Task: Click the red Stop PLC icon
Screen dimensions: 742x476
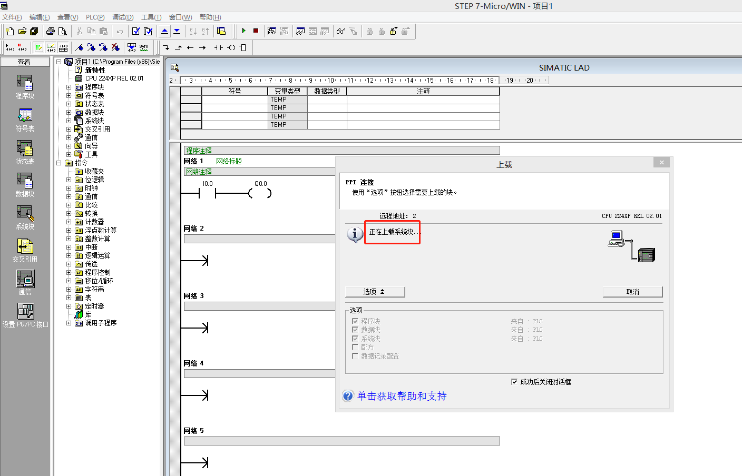Action: coord(256,31)
